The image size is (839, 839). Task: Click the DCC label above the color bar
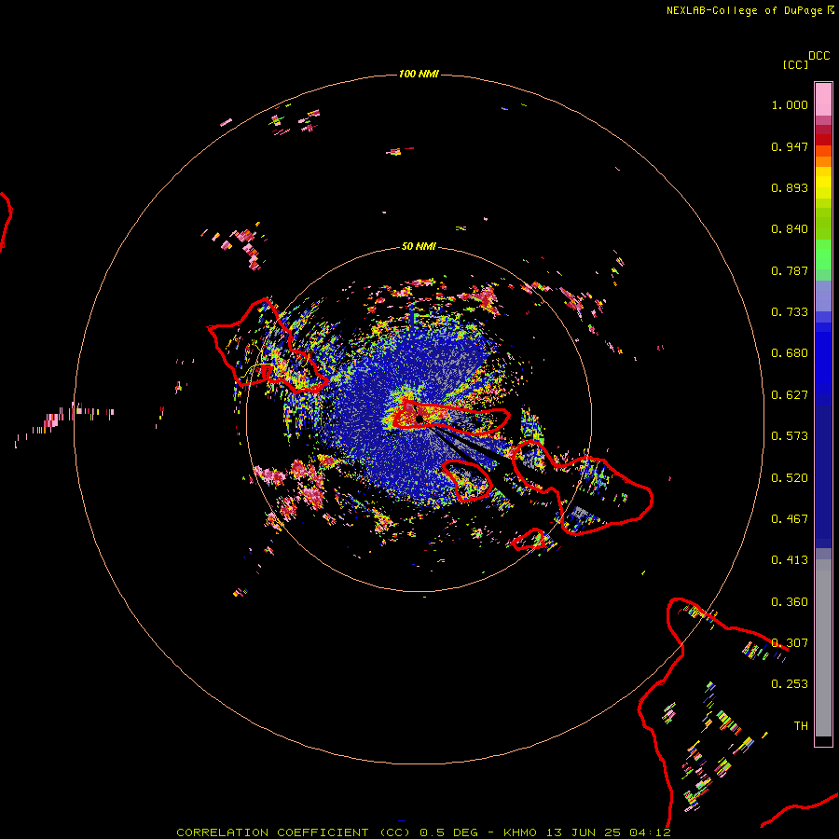coord(819,56)
